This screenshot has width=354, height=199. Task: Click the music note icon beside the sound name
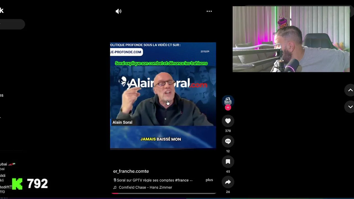pos(115,187)
